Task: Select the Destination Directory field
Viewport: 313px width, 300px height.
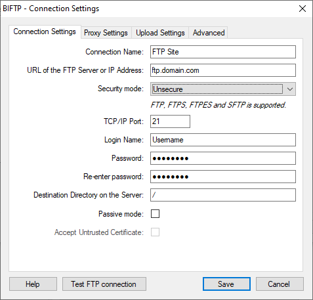Action: (223, 195)
